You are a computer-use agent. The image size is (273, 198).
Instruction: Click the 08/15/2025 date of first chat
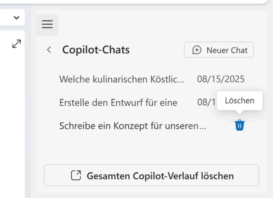(221, 79)
